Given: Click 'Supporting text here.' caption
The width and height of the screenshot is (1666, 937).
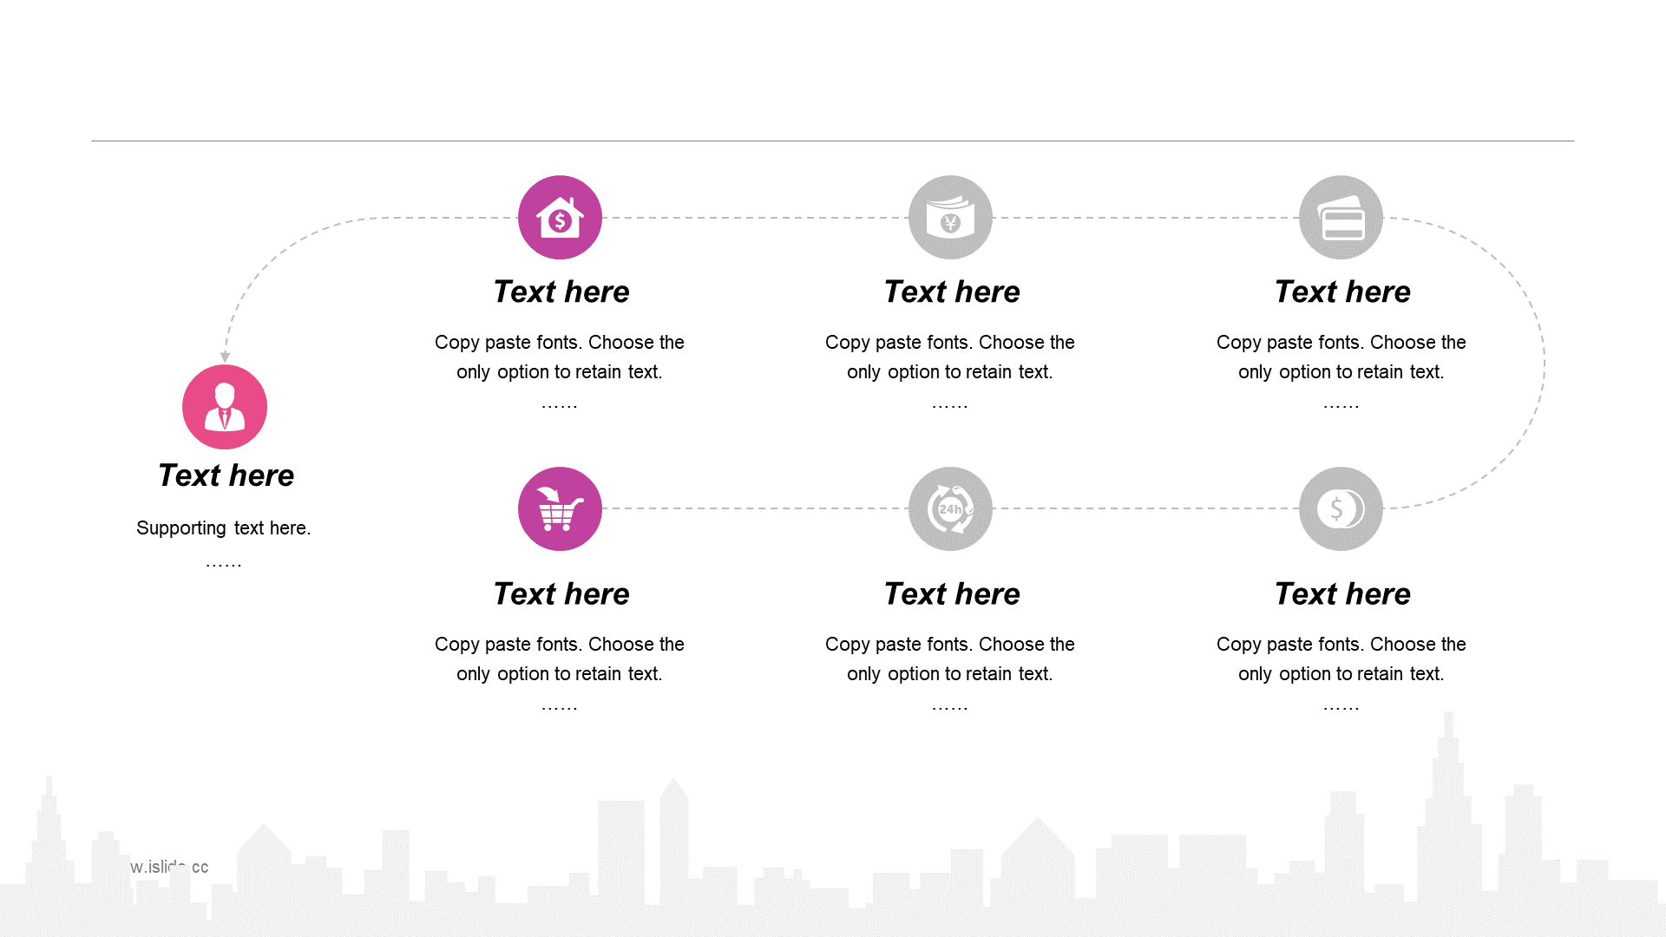Looking at the screenshot, I should click(223, 527).
